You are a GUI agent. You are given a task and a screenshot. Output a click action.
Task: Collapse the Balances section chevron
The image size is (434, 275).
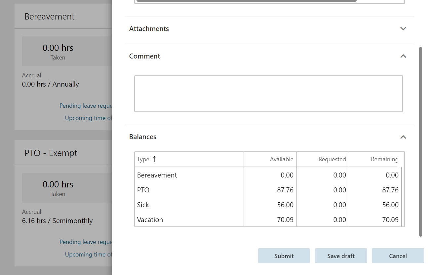(403, 137)
